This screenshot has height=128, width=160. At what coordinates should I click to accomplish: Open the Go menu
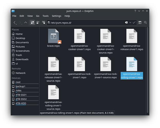point(37,16)
